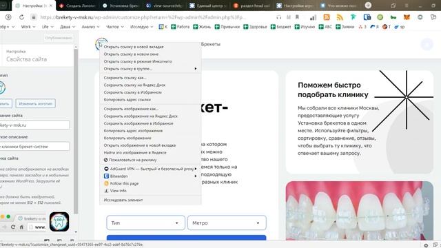Choose 'Исследовать элемент'
441x248 pixels.
150,200
